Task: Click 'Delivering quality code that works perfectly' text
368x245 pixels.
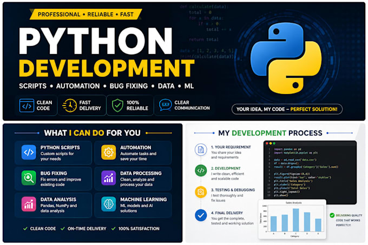Action: pyautogui.click(x=349, y=220)
